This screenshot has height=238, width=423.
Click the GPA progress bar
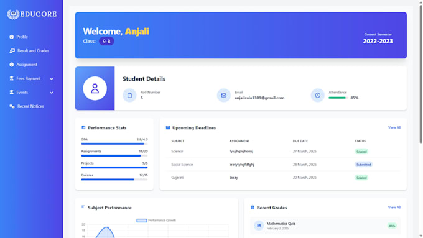[x=114, y=144]
